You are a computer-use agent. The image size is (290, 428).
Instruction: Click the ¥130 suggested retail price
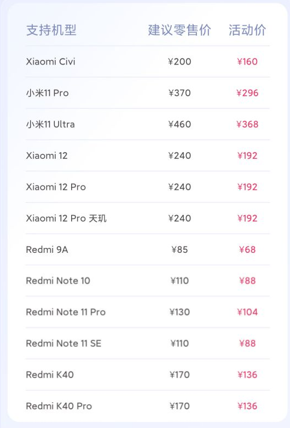coord(179,312)
